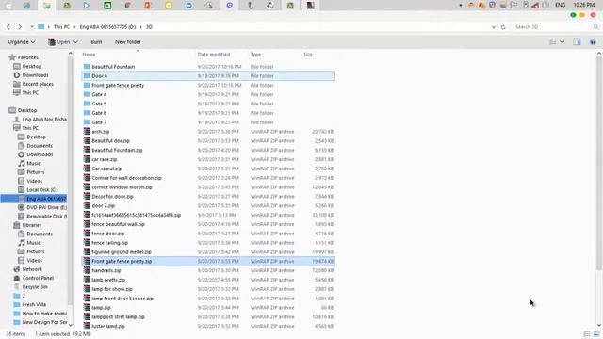This screenshot has width=603, height=339.
Task: Open the change view options dropdown arrow
Action: [x=562, y=41]
